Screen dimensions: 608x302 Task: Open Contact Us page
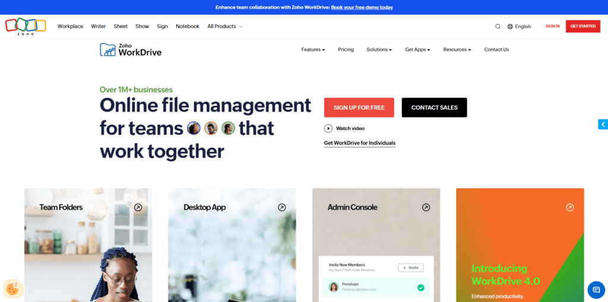(496, 50)
